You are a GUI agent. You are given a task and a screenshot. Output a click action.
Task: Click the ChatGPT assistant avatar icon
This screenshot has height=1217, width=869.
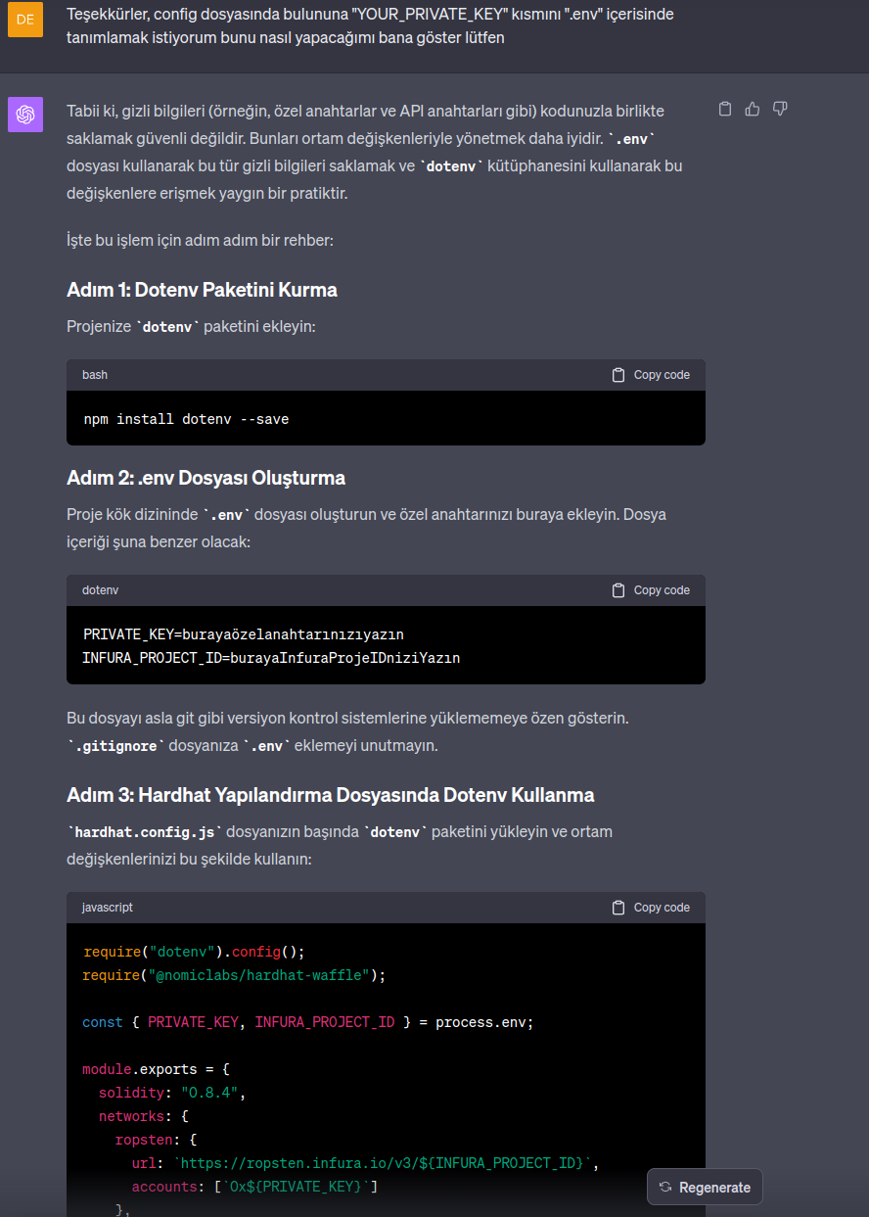[25, 115]
